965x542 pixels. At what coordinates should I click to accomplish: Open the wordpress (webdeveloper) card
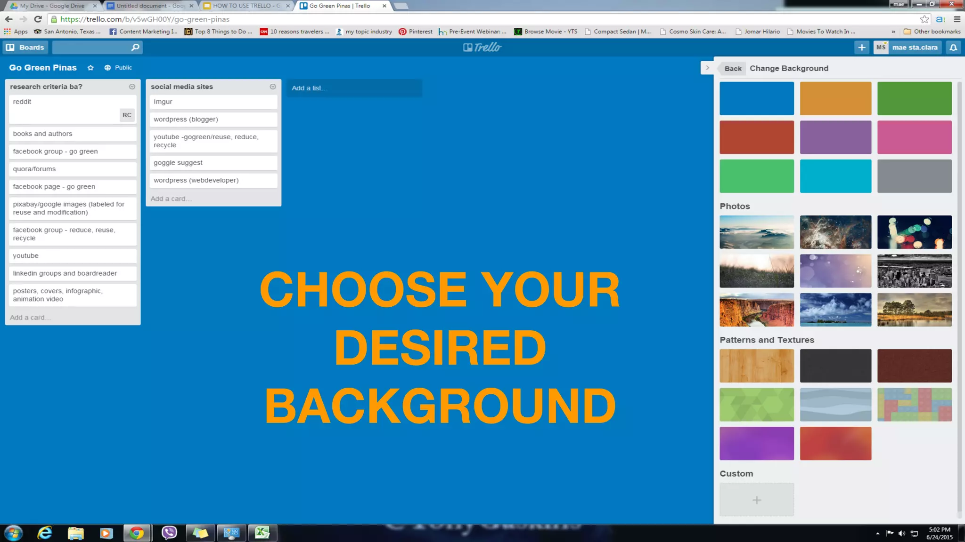[x=213, y=180]
